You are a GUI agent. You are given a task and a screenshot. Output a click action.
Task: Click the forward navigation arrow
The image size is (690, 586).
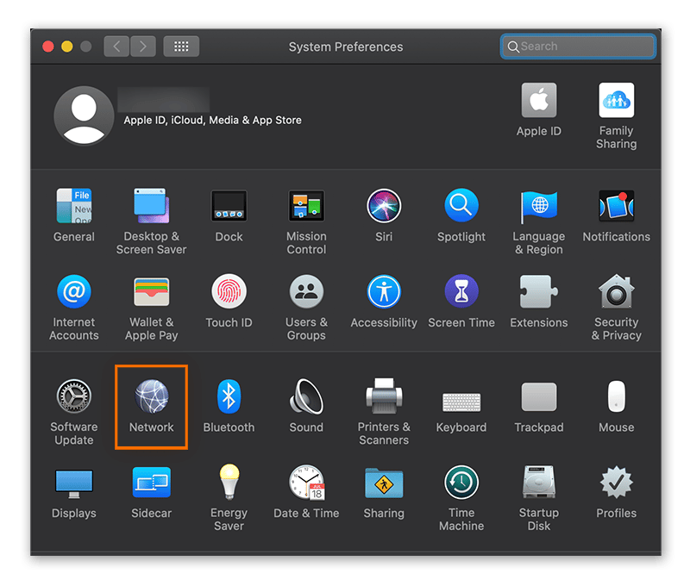pos(143,47)
